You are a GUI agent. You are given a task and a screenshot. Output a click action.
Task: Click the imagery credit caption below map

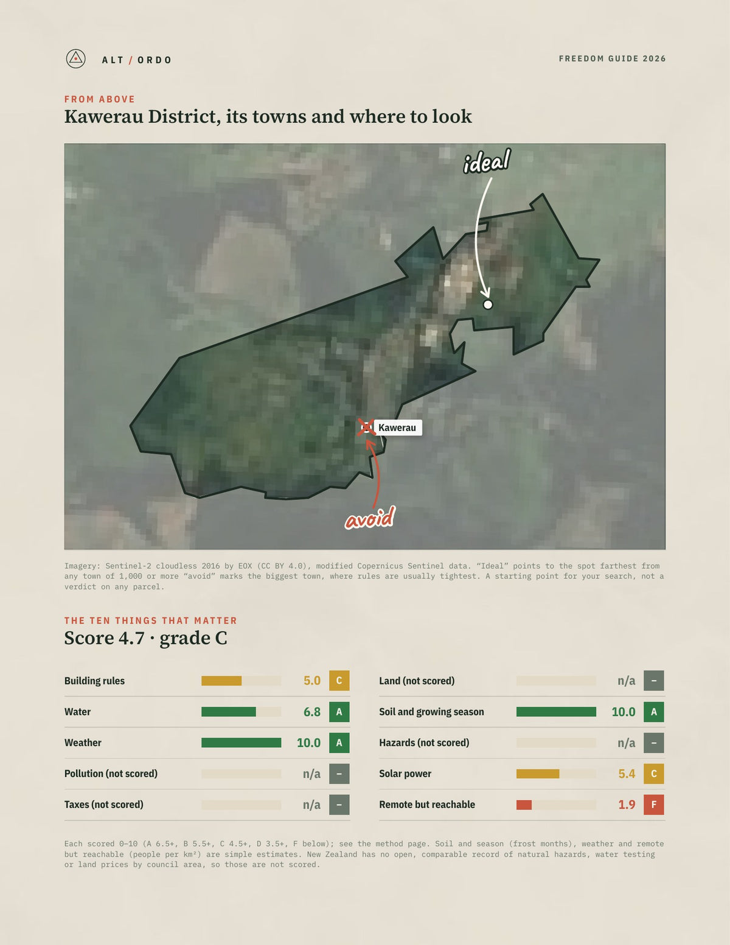(x=364, y=576)
